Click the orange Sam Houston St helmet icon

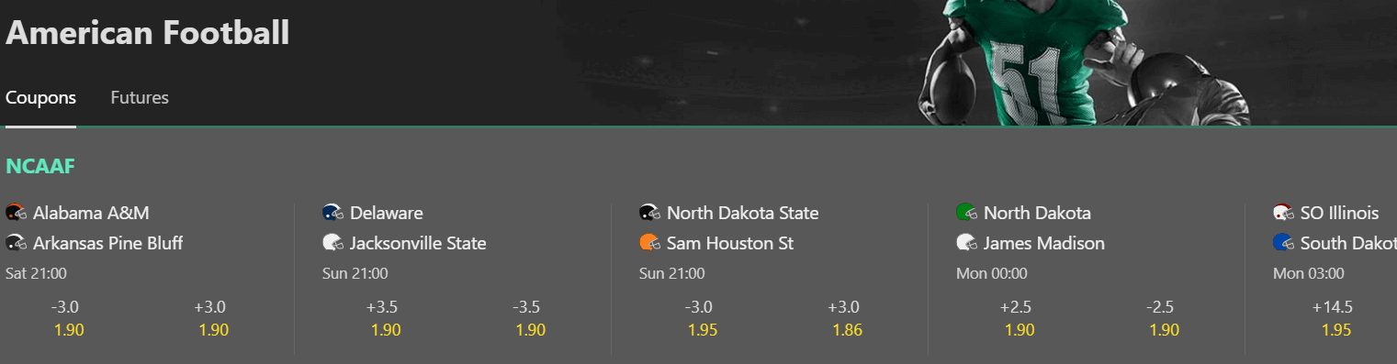tap(649, 243)
